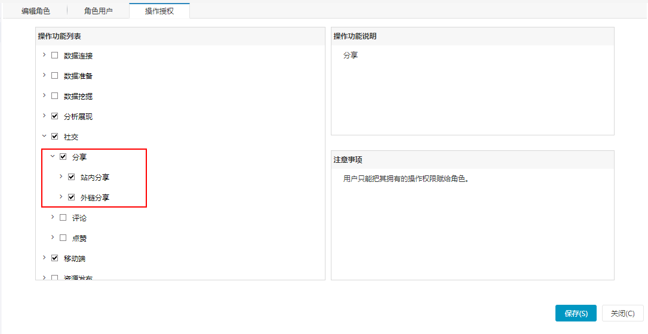Image resolution: width=648 pixels, height=334 pixels.
Task: Uncheck the 分析展现 checkbox
Action: [x=54, y=116]
